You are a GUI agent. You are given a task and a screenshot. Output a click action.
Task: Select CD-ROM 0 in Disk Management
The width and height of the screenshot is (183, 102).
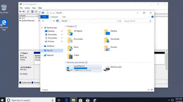click(x=26, y=72)
